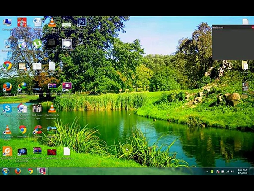This screenshot has height=191, width=254.
Task: Select the Asif Javed copy photo
Action: tap(37, 108)
